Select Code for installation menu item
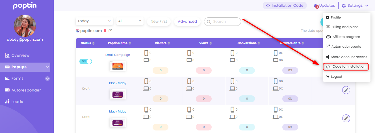 tap(346, 67)
